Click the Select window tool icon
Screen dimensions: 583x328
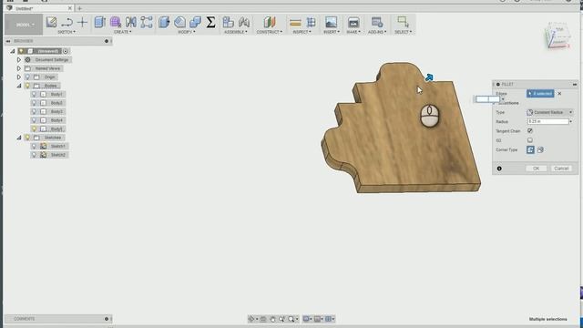(403, 22)
